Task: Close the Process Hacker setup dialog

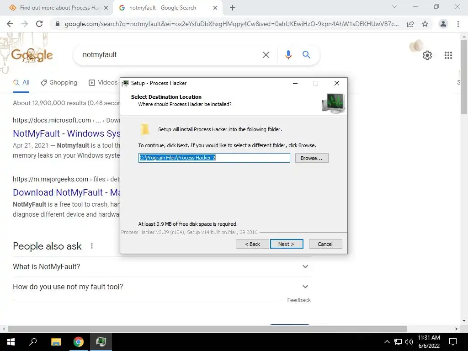Action: (x=337, y=83)
